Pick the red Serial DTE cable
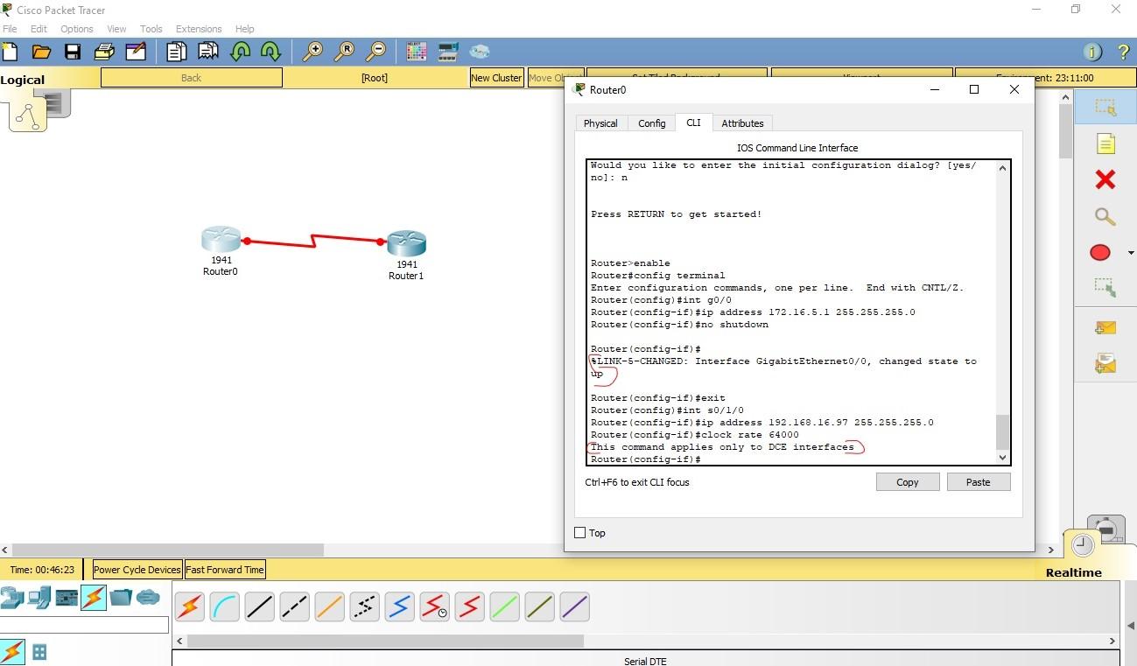This screenshot has width=1137, height=666. [469, 606]
